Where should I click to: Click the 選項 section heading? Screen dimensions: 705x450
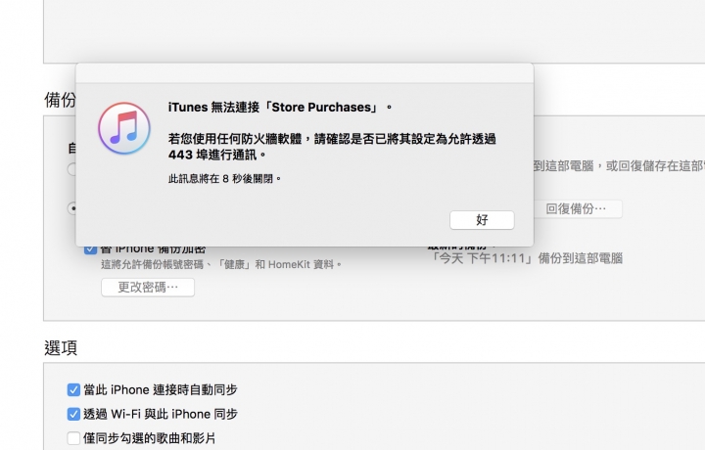click(61, 348)
